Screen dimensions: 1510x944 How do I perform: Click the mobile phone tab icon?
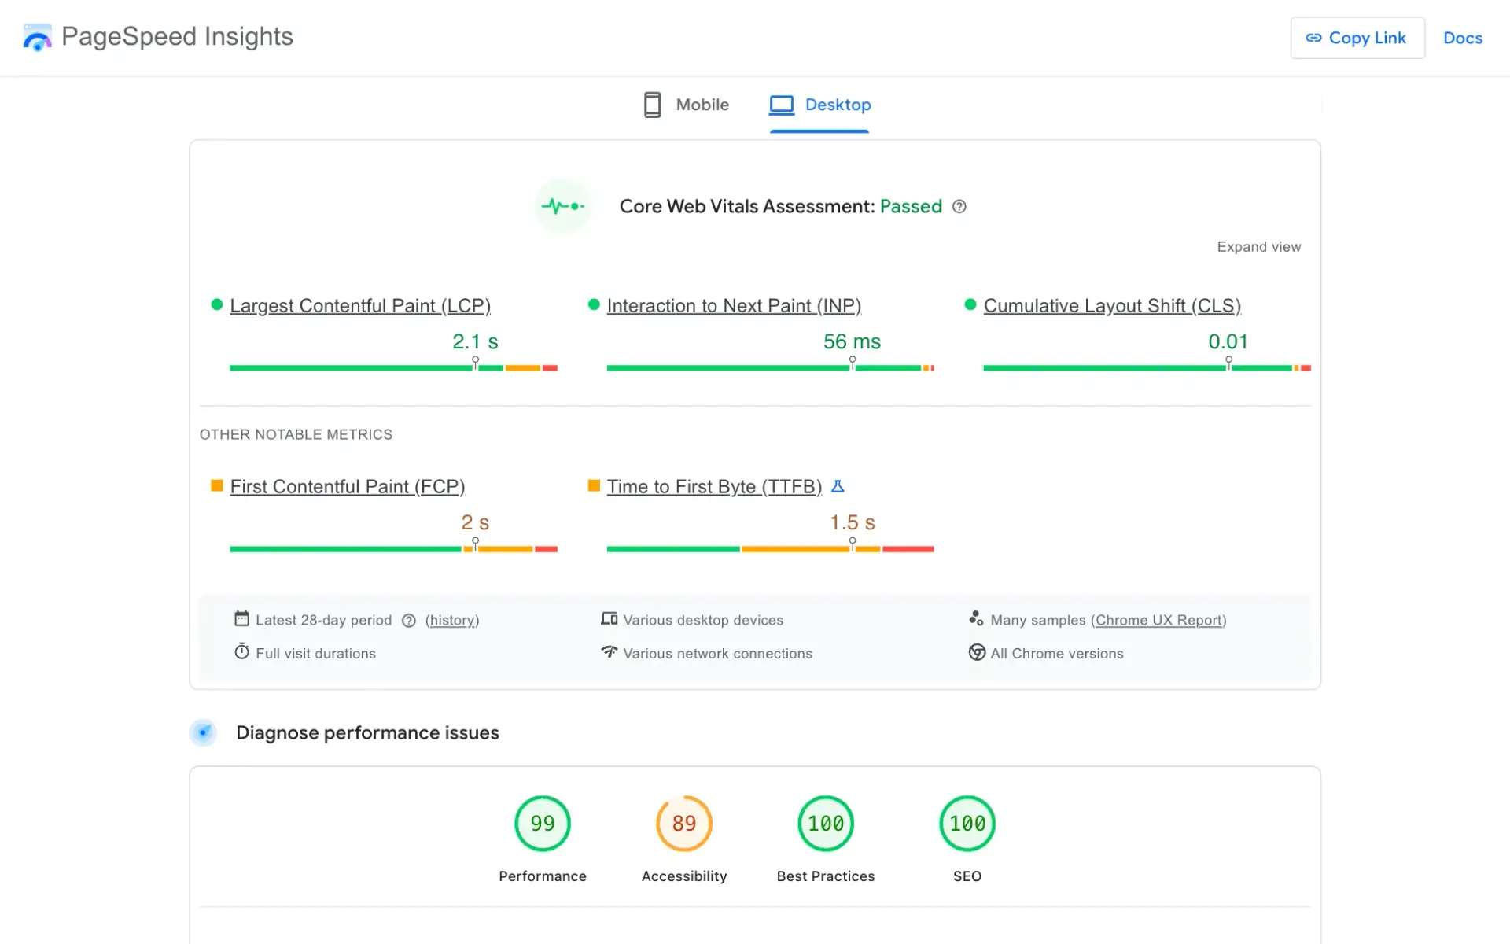pyautogui.click(x=652, y=105)
